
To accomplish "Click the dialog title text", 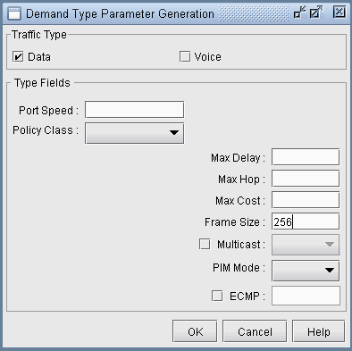I will [x=120, y=13].
